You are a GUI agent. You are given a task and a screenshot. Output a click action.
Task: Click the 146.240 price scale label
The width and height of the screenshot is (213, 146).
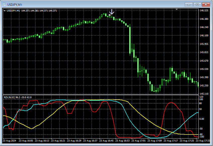(204, 27)
